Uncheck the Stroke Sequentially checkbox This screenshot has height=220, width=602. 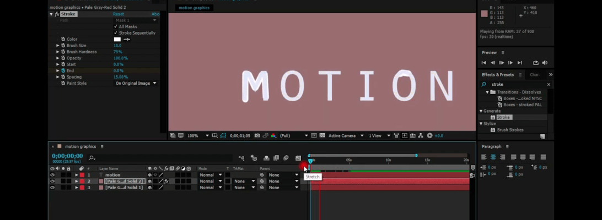116,33
